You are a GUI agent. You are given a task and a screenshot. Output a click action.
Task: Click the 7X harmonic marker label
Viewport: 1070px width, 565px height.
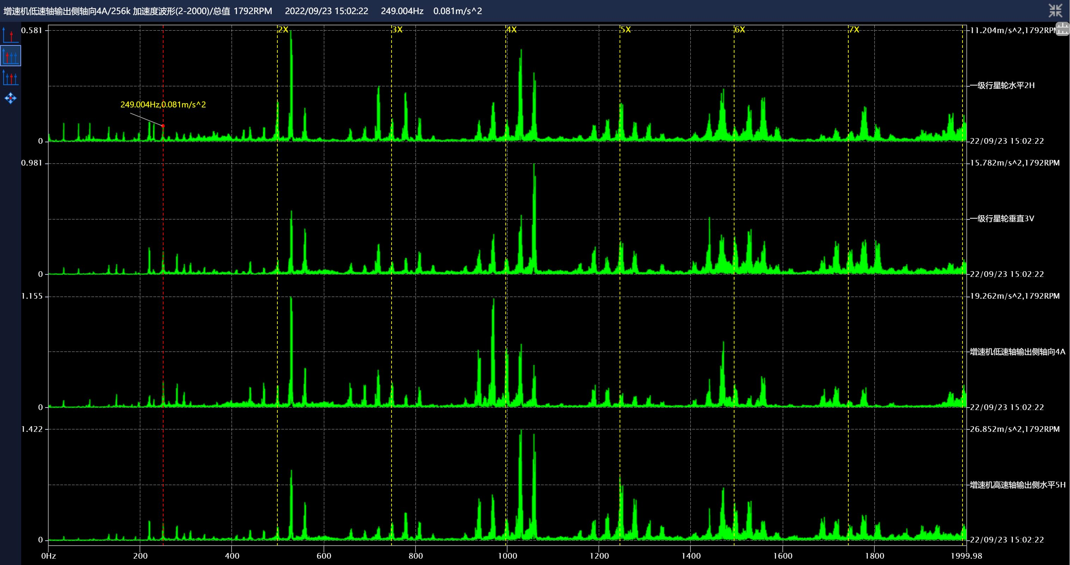coord(854,30)
